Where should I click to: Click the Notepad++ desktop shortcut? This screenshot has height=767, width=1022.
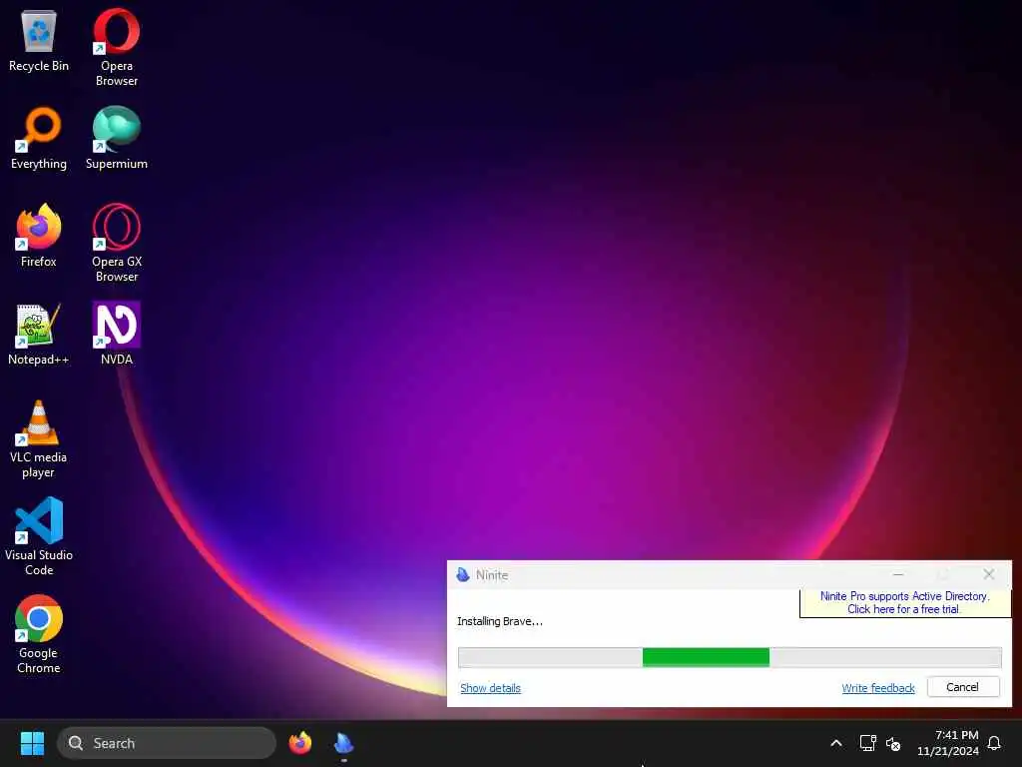pyautogui.click(x=39, y=334)
